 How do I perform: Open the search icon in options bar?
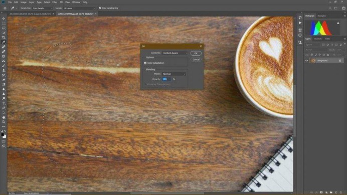330,8
